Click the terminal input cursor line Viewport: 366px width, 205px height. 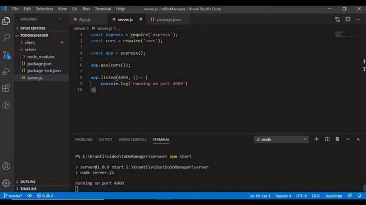coord(77,189)
